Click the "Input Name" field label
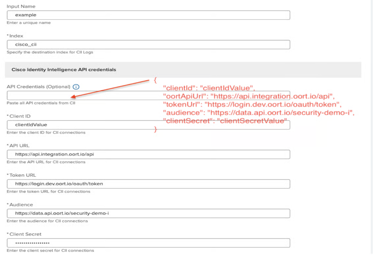 point(21,7)
